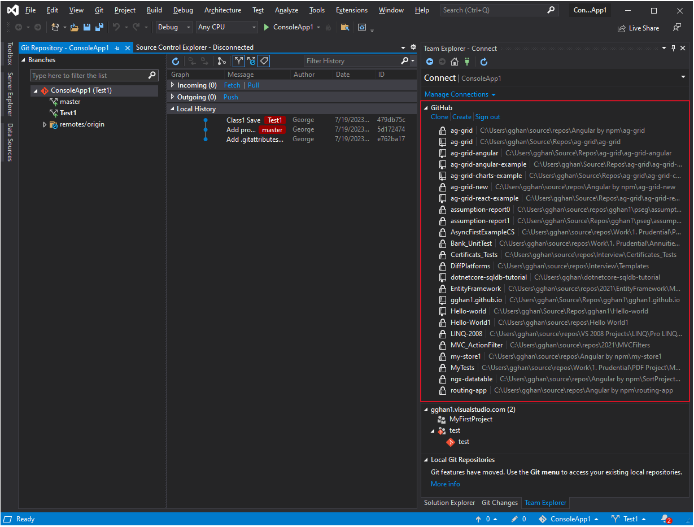Screen dimensions: 694x527
Task: Refresh the Local History graph
Action: [x=176, y=61]
